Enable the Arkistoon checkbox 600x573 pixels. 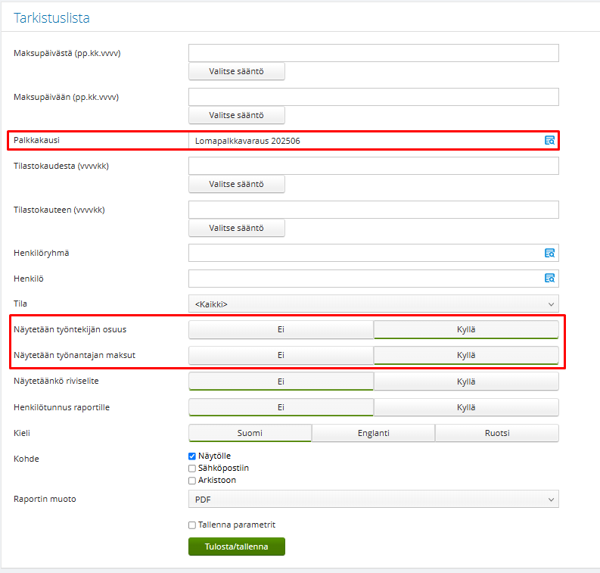point(192,481)
